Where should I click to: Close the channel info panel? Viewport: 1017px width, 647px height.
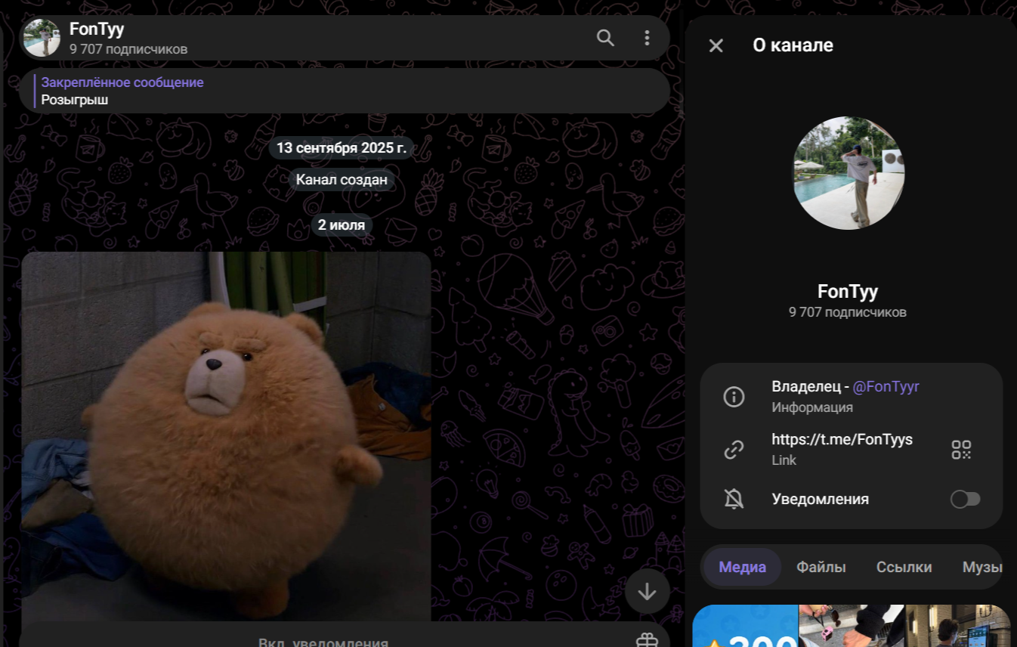[716, 45]
